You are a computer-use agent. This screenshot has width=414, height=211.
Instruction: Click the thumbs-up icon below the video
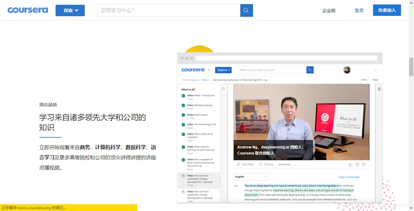350,164
